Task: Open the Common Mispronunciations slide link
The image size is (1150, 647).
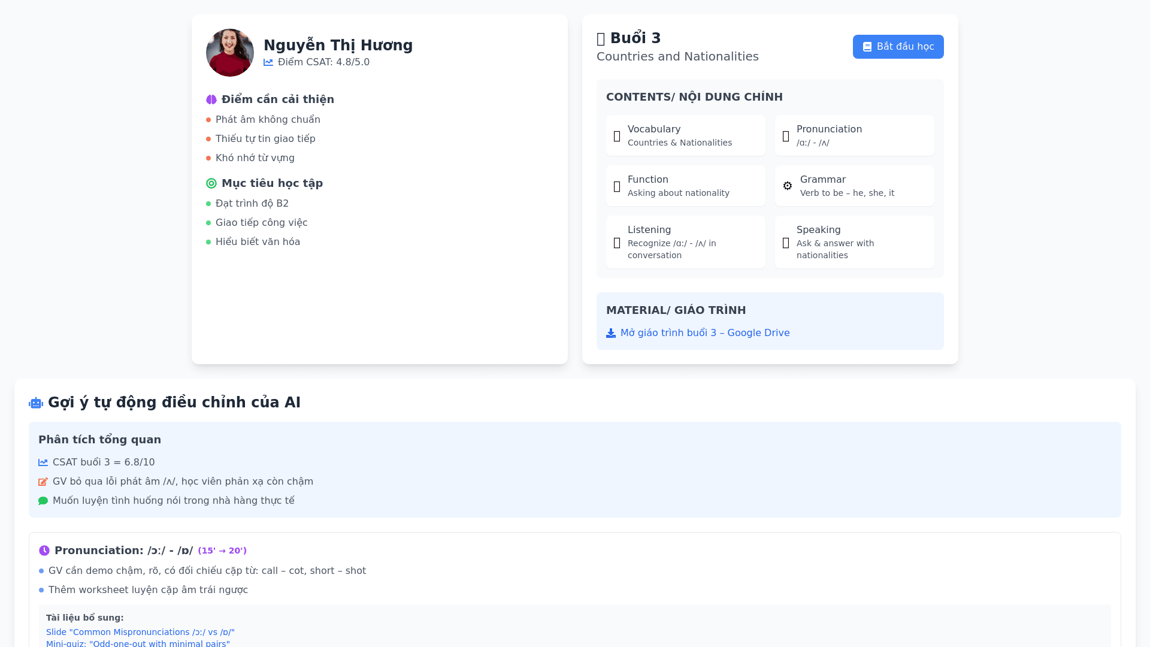Action: [x=140, y=632]
